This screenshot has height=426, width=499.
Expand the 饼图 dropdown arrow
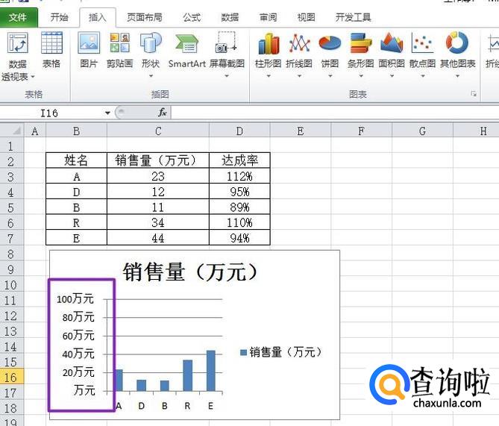pos(330,76)
